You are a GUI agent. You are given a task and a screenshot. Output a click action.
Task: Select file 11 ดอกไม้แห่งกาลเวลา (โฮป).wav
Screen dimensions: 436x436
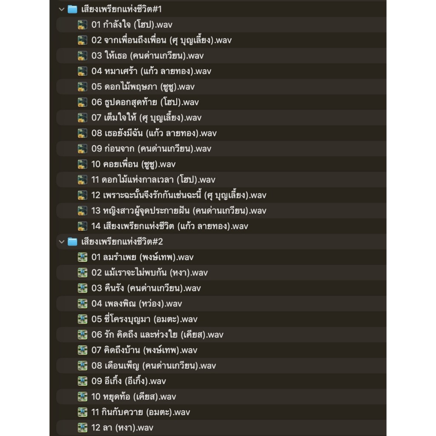tap(221, 180)
